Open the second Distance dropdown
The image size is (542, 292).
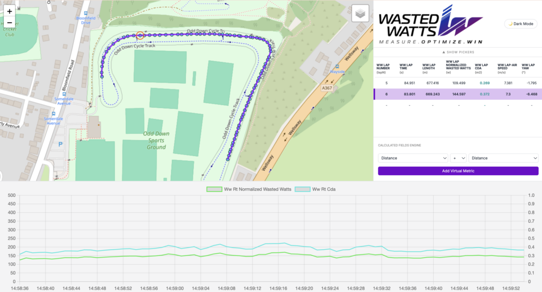[503, 158]
